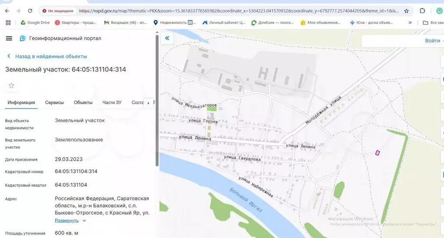The width and height of the screenshot is (444, 238).
Task: Click the date value '29.03.2023'
Action: point(69,159)
